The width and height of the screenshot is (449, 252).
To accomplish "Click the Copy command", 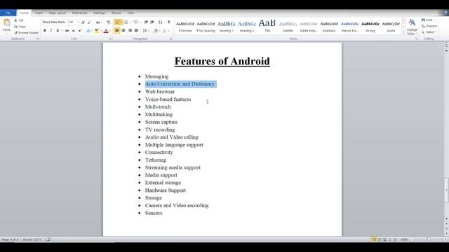I will tap(20, 27).
